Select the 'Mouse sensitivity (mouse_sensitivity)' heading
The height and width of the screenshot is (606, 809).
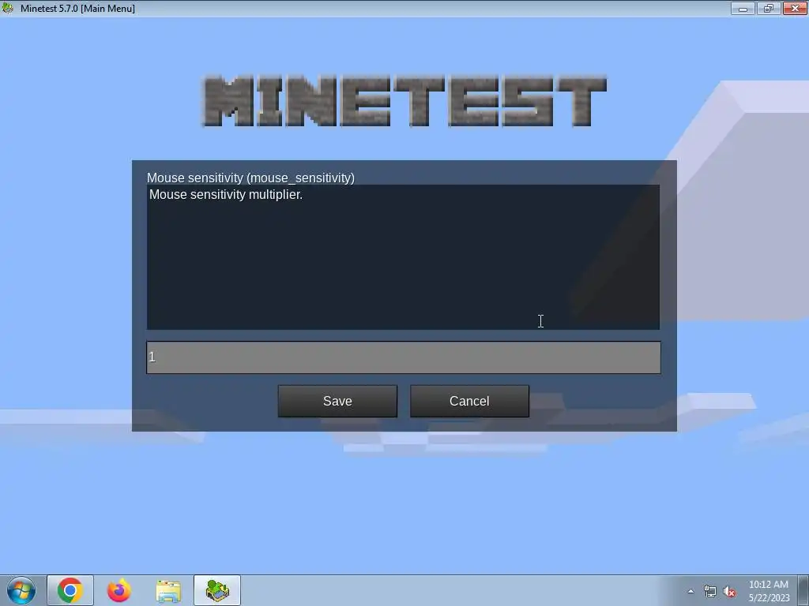point(250,178)
